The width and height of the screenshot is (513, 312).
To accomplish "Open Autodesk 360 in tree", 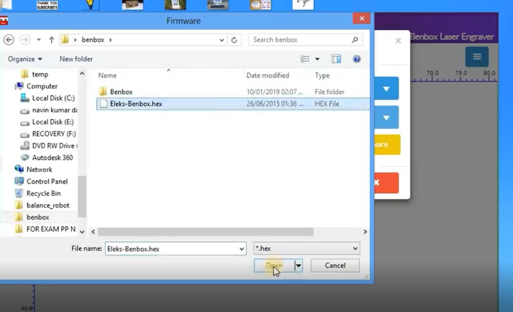I will click(52, 158).
